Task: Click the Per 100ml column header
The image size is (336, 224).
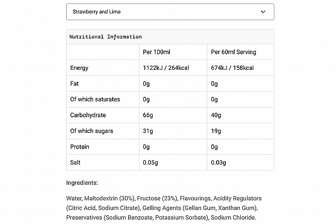Action: point(156,52)
